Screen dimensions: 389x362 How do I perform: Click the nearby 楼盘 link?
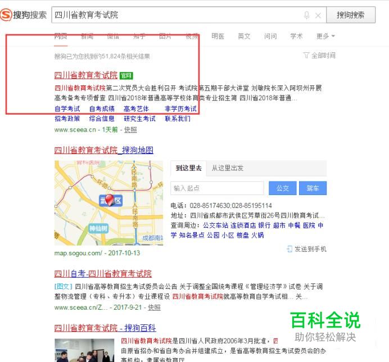click(x=243, y=235)
